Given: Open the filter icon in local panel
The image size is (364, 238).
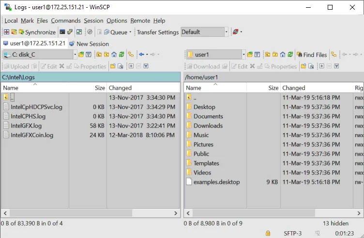Looking at the screenshot, I should [x=89, y=55].
